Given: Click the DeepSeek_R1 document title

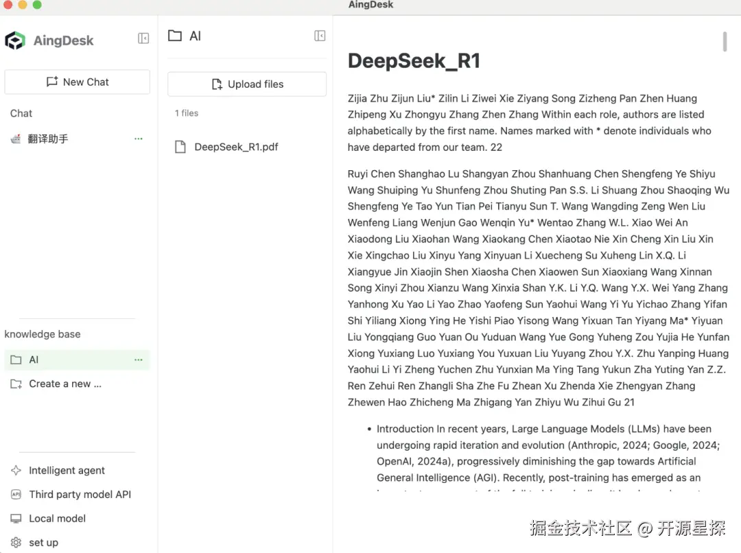Looking at the screenshot, I should [414, 61].
